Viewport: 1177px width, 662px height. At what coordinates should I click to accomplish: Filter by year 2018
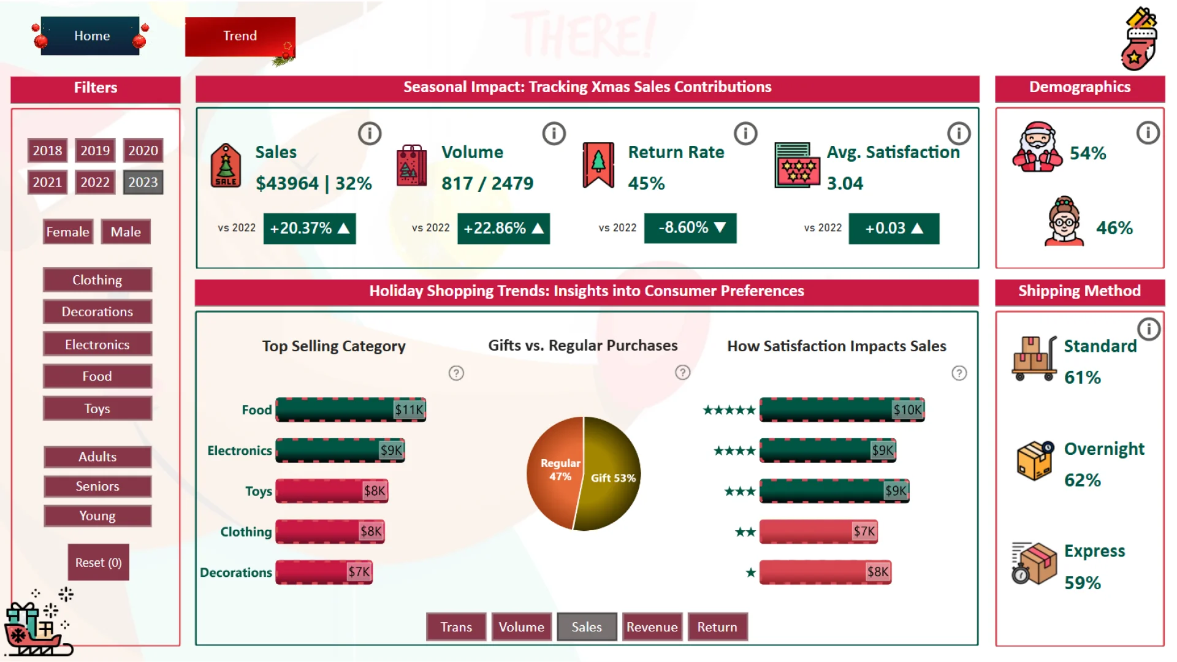click(x=47, y=150)
